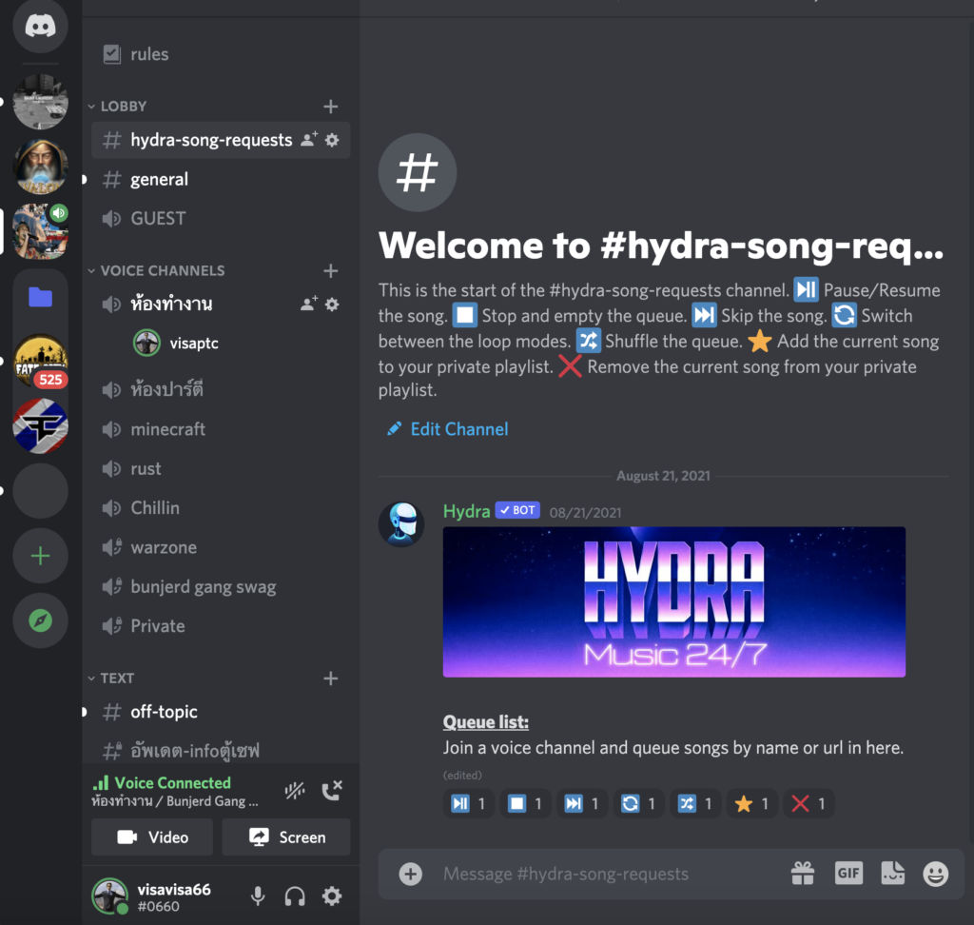Invite people to hydra-song-requests channel
The height and width of the screenshot is (925, 974).
pos(309,140)
